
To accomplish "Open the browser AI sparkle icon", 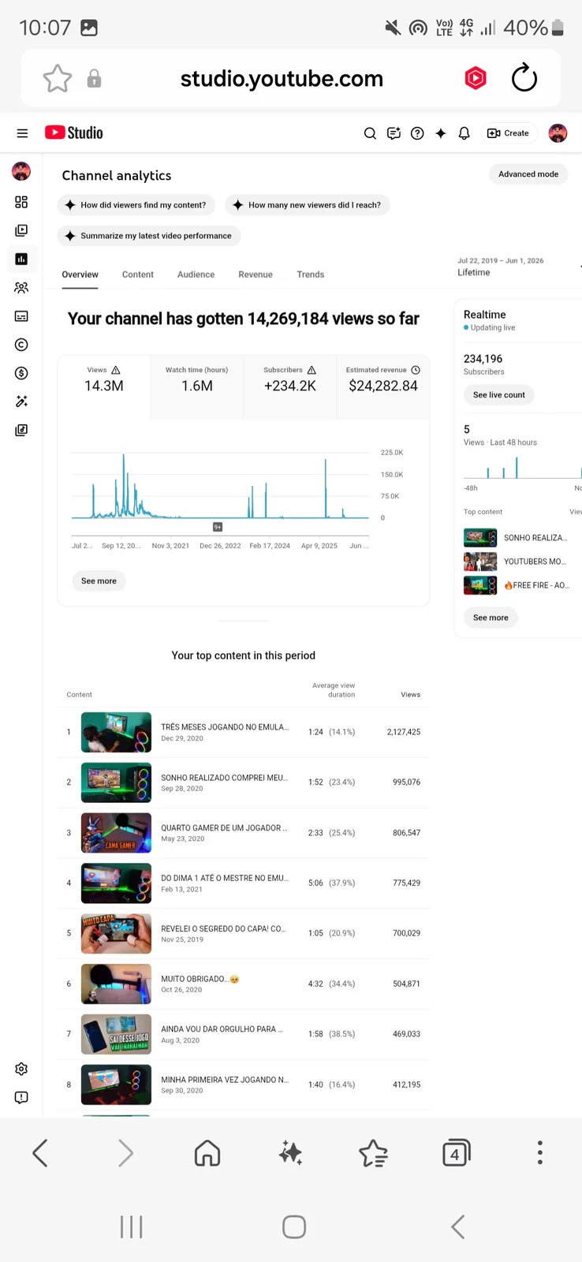I will (291, 1153).
